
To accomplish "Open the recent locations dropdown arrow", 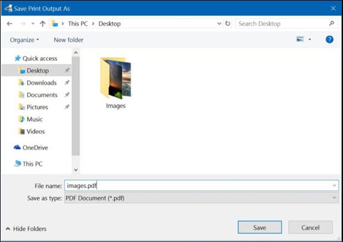I will coord(33,24).
